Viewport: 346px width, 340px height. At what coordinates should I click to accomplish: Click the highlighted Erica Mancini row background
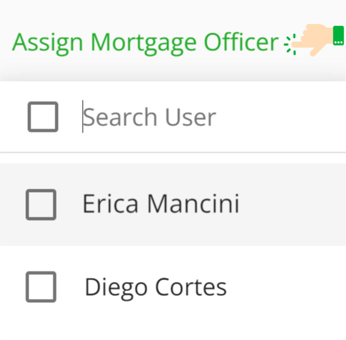pos(173,204)
